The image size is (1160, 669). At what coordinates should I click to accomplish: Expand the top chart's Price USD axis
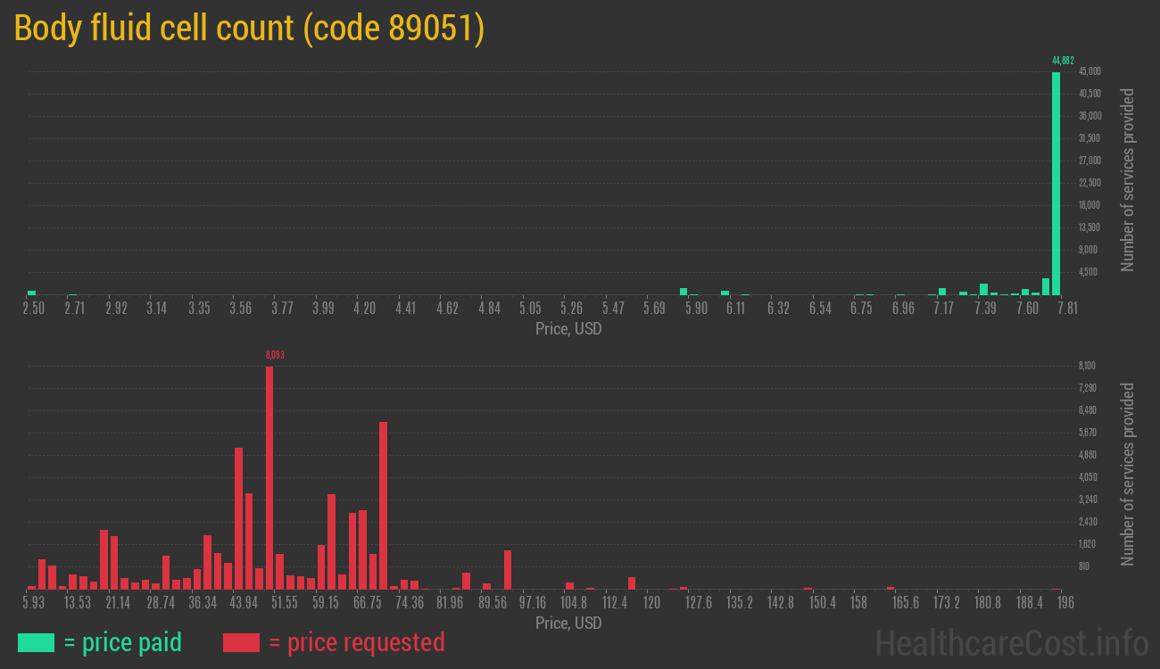click(568, 329)
